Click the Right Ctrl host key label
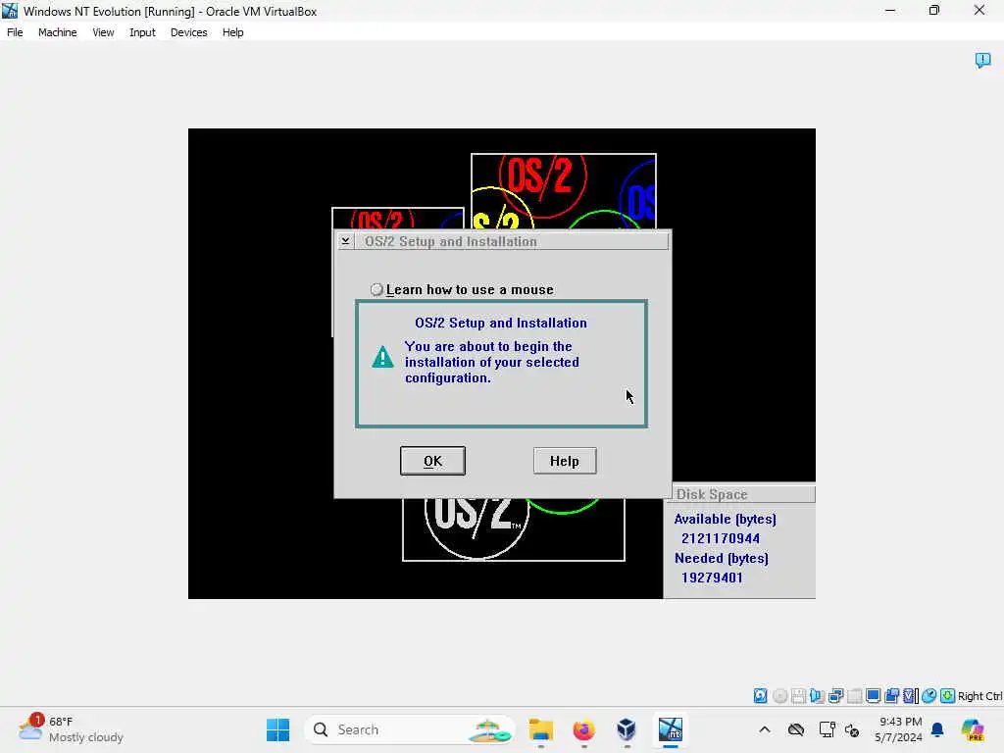Screen dimensions: 1004x753 click(979, 696)
